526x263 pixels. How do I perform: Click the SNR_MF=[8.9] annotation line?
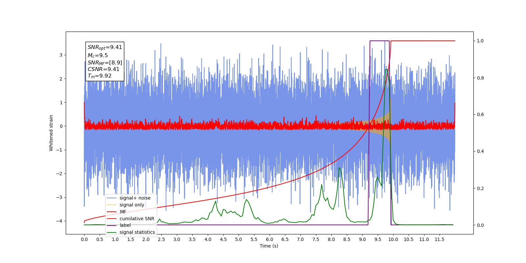(105, 62)
